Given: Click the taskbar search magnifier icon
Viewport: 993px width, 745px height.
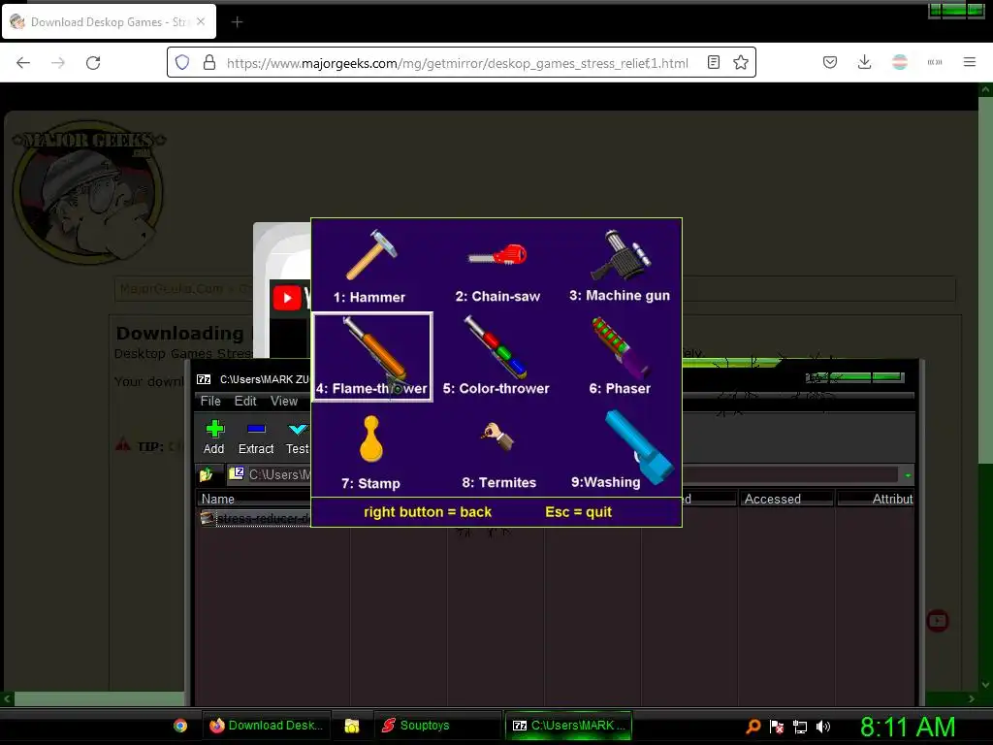Looking at the screenshot, I should coord(753,727).
